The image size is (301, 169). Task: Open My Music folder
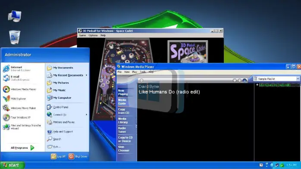[56, 90]
